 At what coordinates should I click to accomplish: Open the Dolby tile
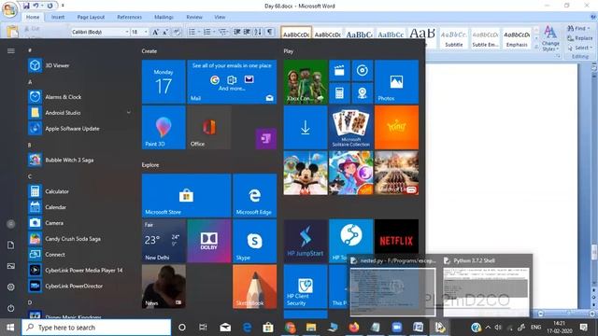point(209,241)
